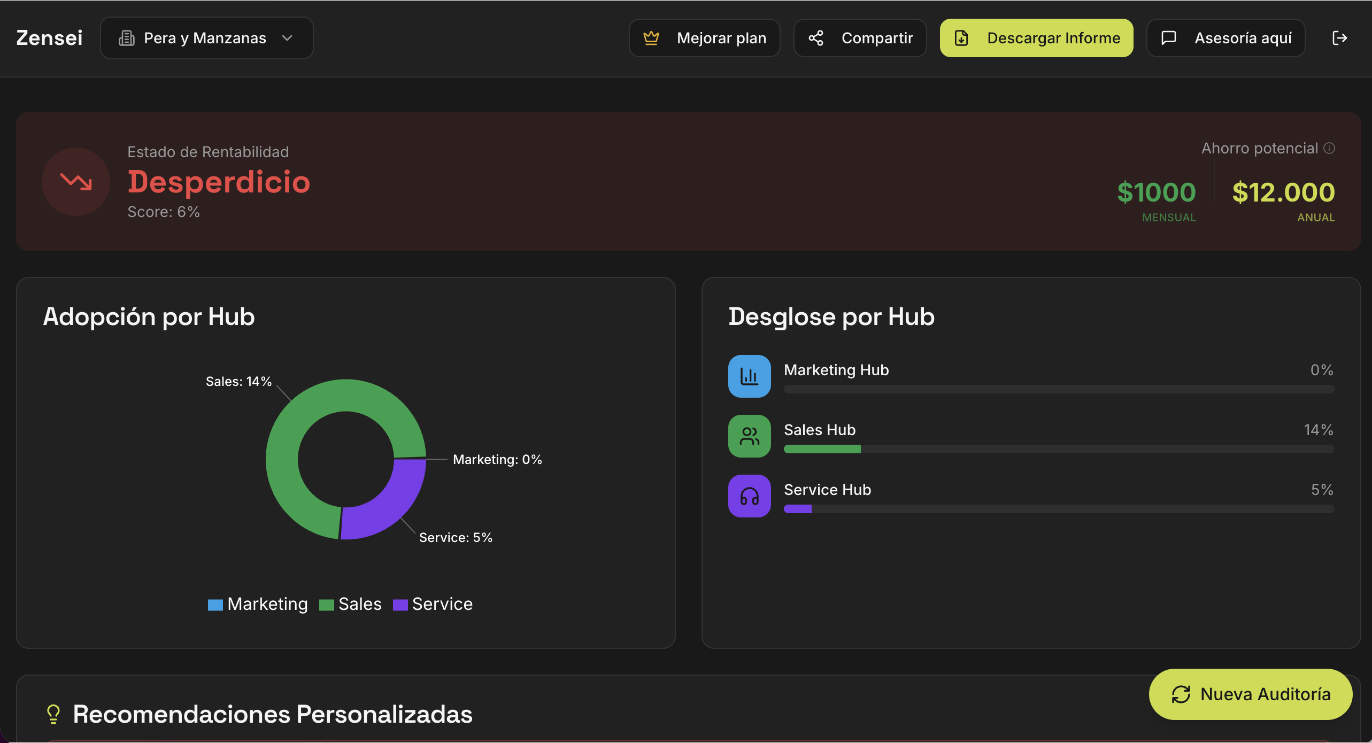Expand the account selector chevron
The width and height of the screenshot is (1372, 743).
(x=287, y=38)
